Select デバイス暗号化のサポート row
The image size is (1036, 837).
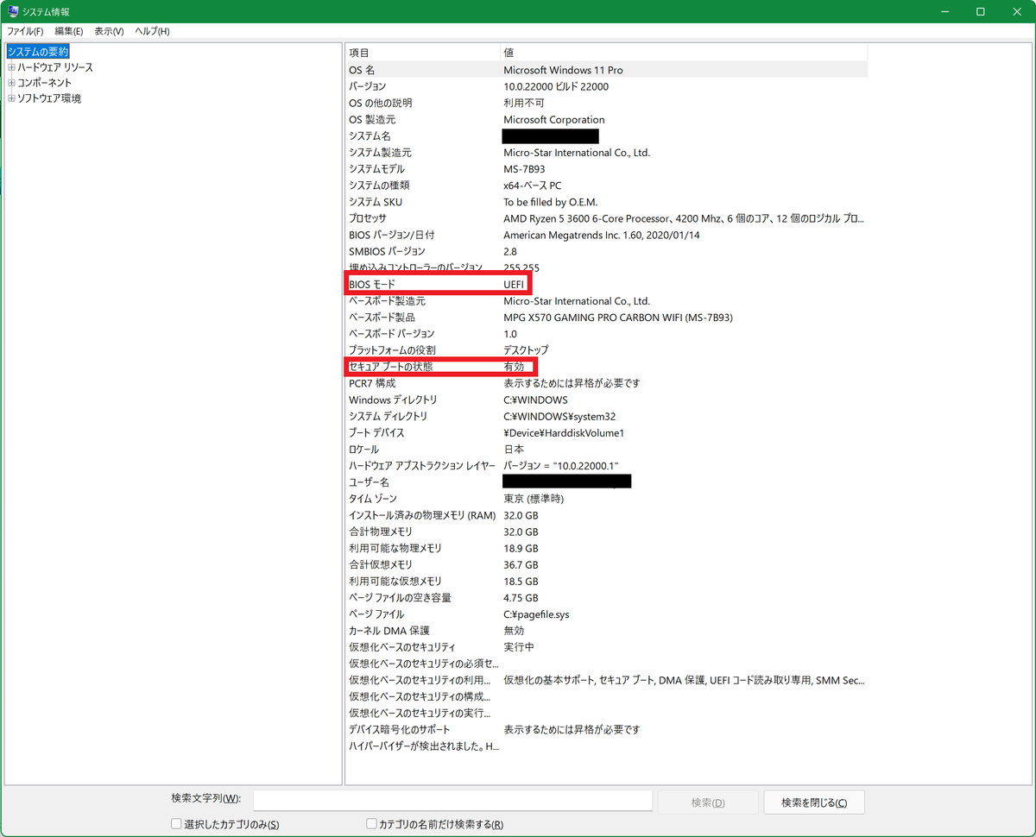606,730
